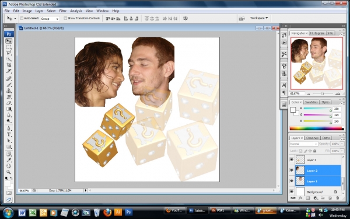Click the Delete layer trash icon

pyautogui.click(x=338, y=198)
